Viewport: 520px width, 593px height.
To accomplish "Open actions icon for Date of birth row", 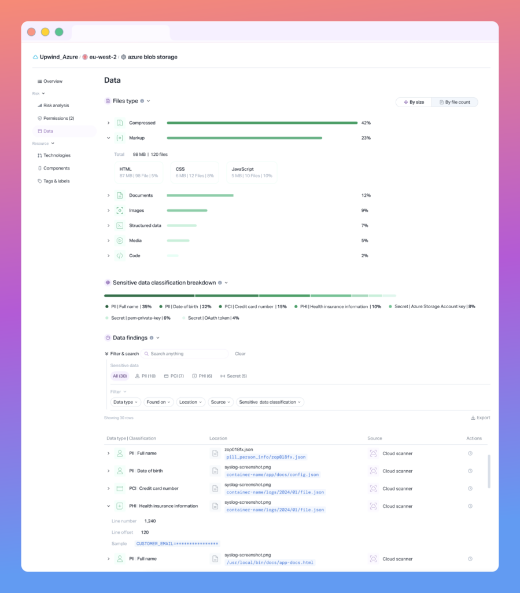I will [x=470, y=471].
